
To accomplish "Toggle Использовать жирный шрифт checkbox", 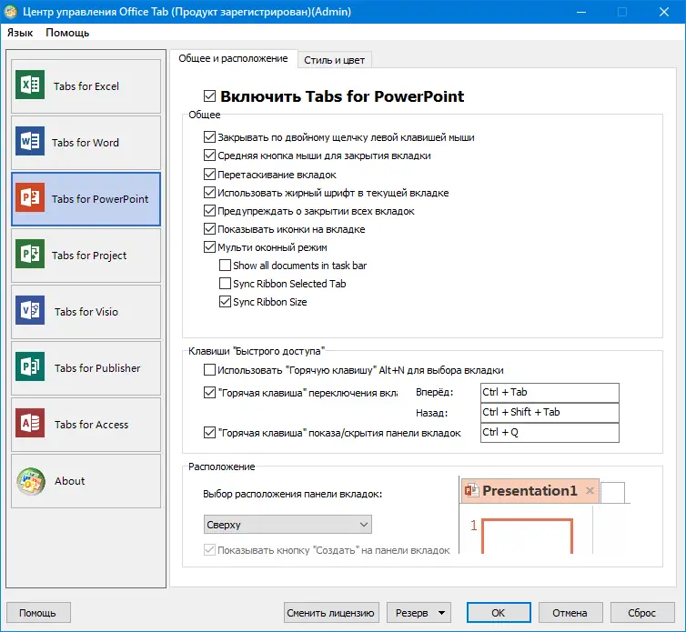I will point(209,193).
